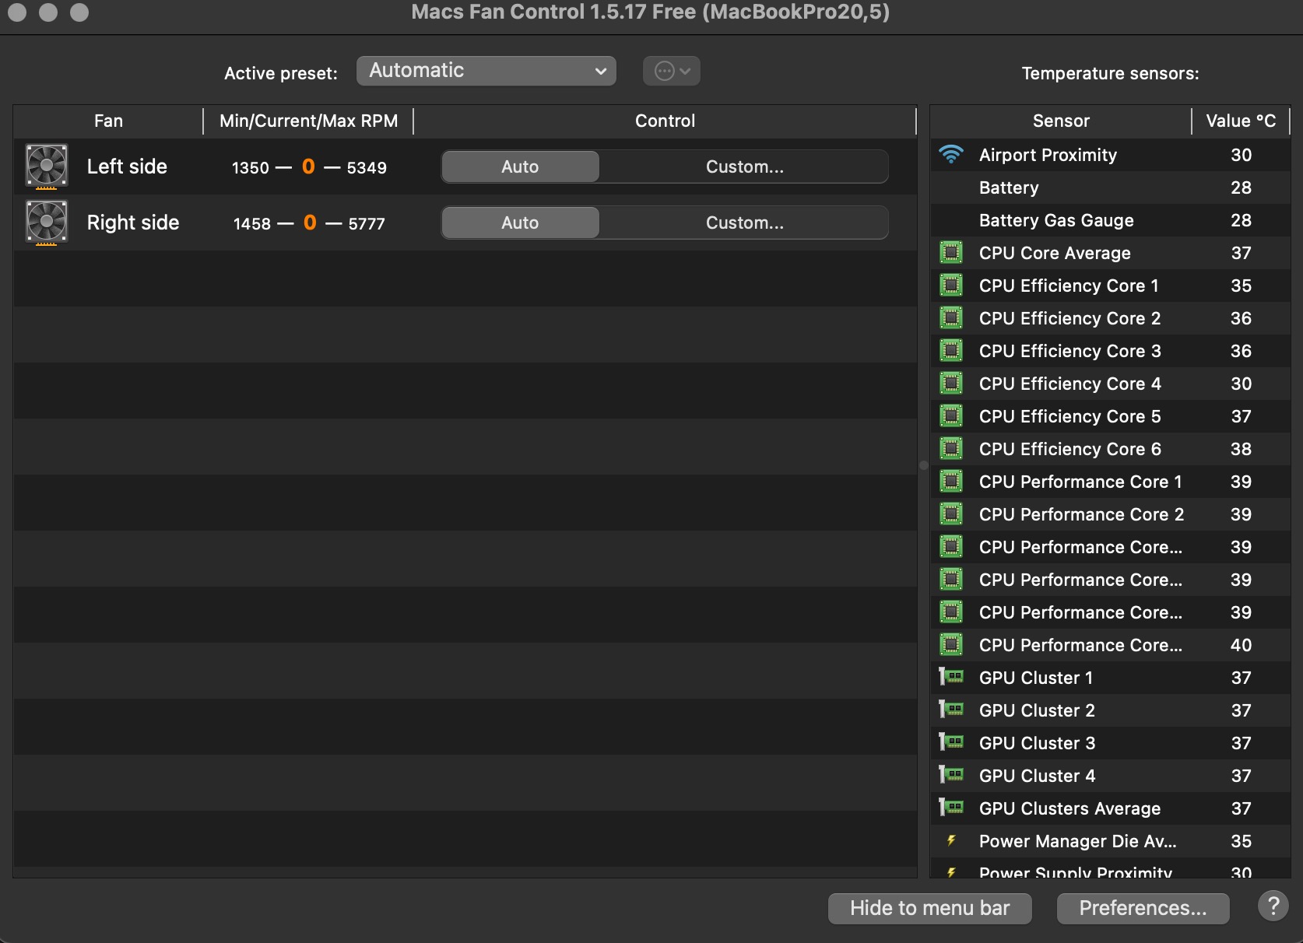Open help with the question mark button

(x=1273, y=906)
